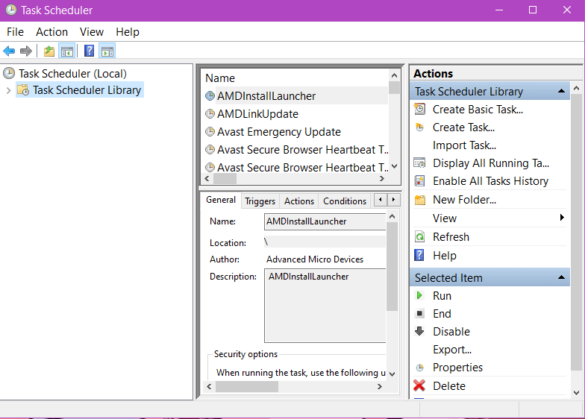Click Display All Running Tasks link
This screenshot has width=585, height=419.
pyautogui.click(x=491, y=163)
